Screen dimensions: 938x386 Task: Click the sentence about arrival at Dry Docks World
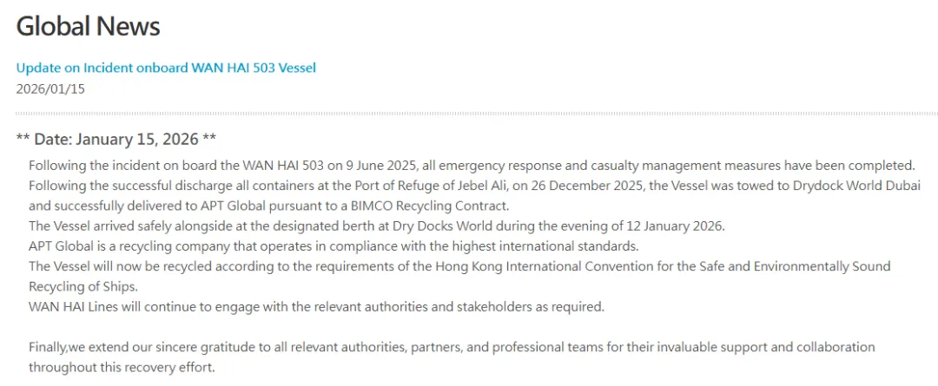click(376, 226)
